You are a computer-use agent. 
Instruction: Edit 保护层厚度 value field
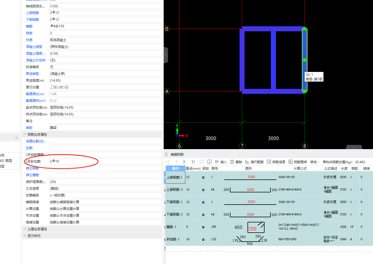pyautogui.click(x=105, y=182)
